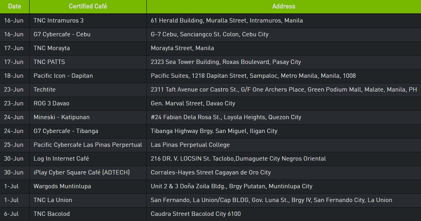Click address Gen. Marval Street, Davao City
Screen dimensions: 421x221
pos(284,104)
